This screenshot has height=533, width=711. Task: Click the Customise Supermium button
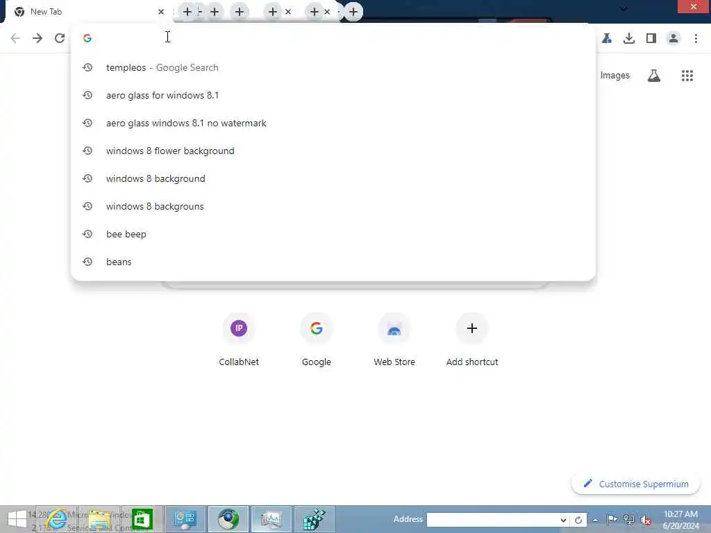[636, 484]
